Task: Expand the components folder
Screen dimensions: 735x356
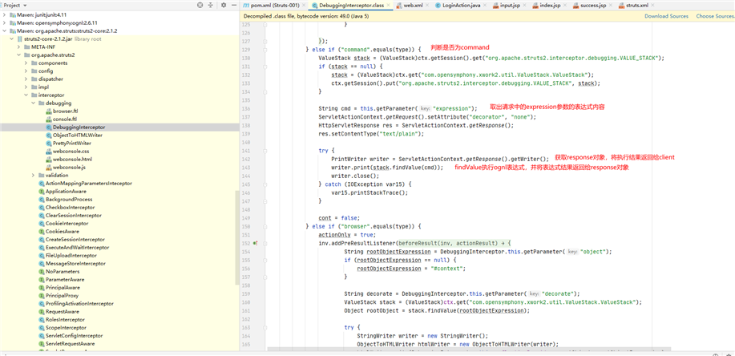Action: click(x=26, y=63)
